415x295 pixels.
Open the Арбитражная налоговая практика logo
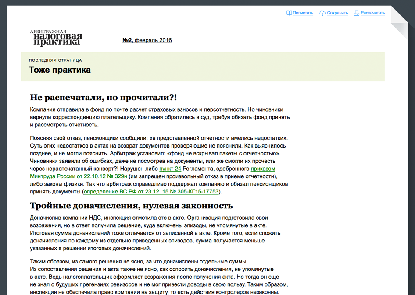(56, 38)
